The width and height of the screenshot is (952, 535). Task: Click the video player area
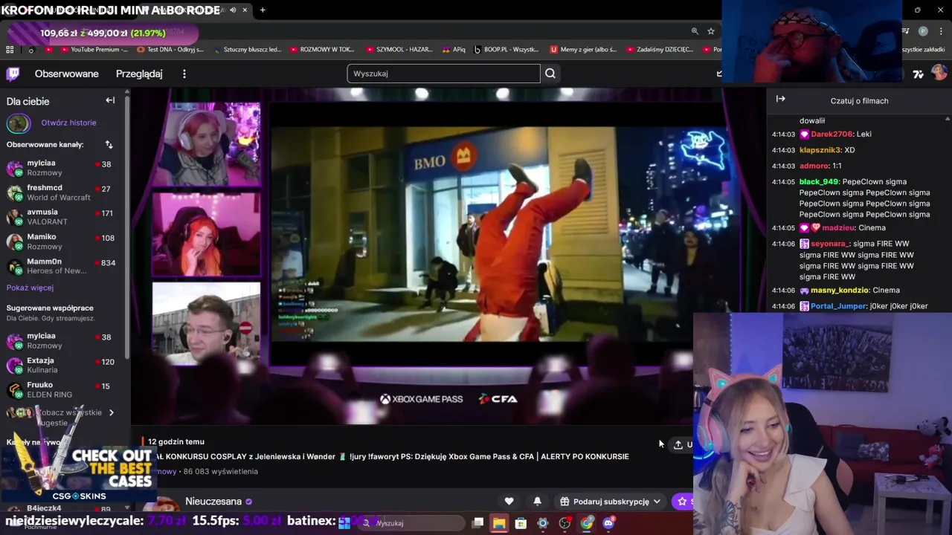tap(448, 256)
